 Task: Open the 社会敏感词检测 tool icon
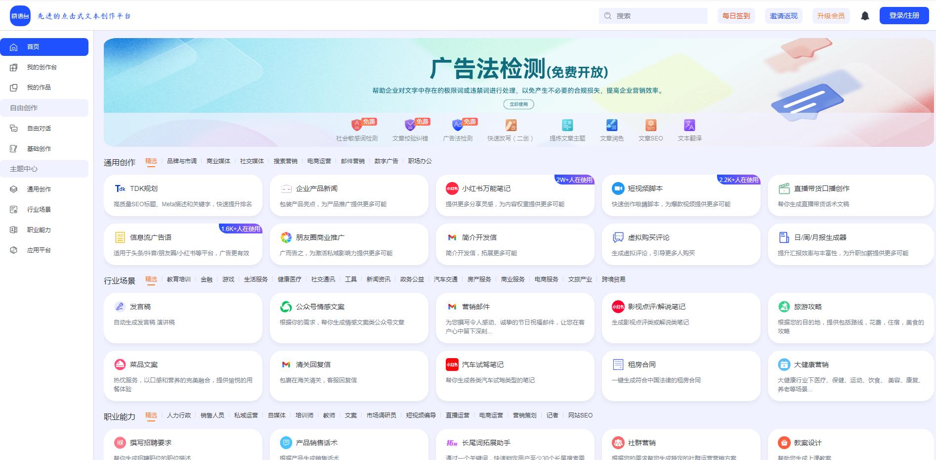click(x=357, y=125)
